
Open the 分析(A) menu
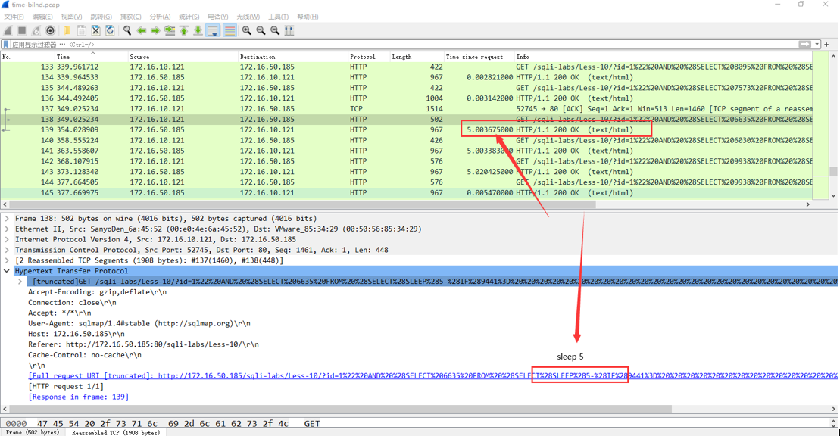tap(160, 17)
